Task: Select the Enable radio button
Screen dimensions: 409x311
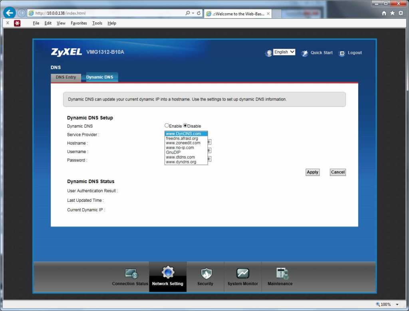Action: [x=167, y=126]
